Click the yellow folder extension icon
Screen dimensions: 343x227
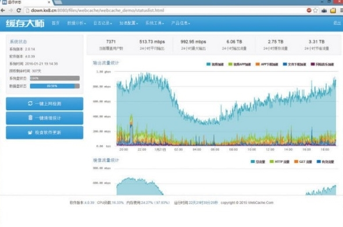pyautogui.click(x=333, y=10)
